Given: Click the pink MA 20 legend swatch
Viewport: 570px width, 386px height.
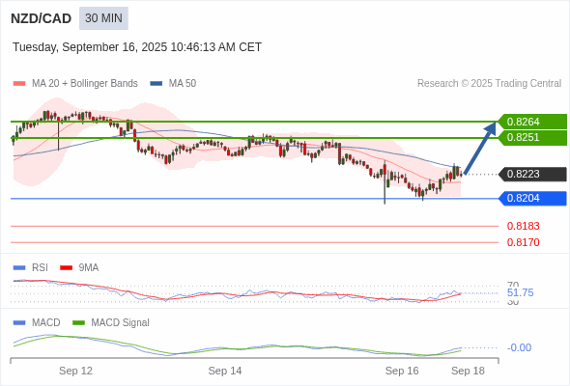Looking at the screenshot, I should 19,84.
